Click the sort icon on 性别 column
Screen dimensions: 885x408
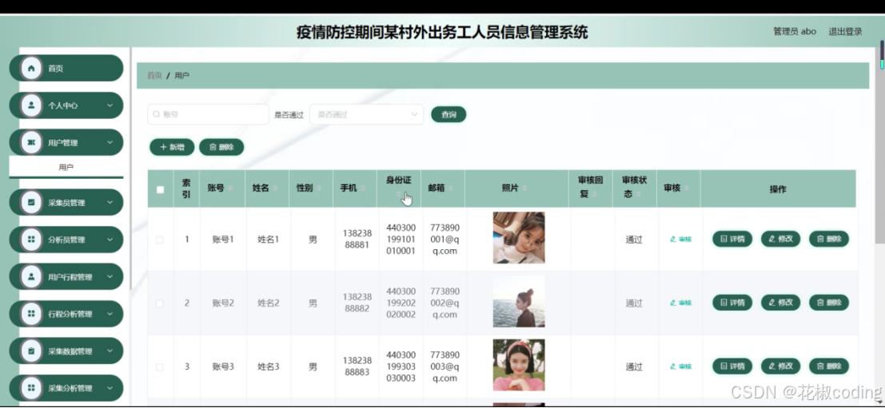pos(320,188)
